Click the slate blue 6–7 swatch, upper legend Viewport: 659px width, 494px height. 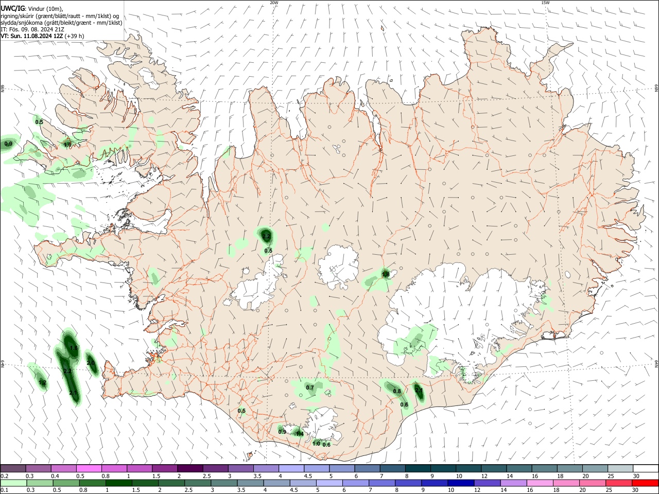(368, 469)
